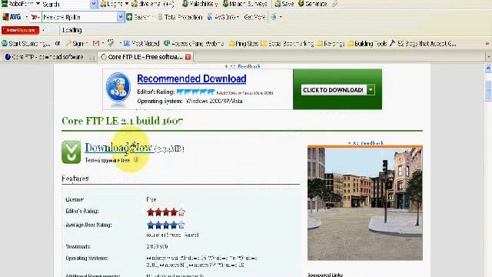Click the RoboForm Save button
The width and height of the screenshot is (492, 277).
[284, 4]
